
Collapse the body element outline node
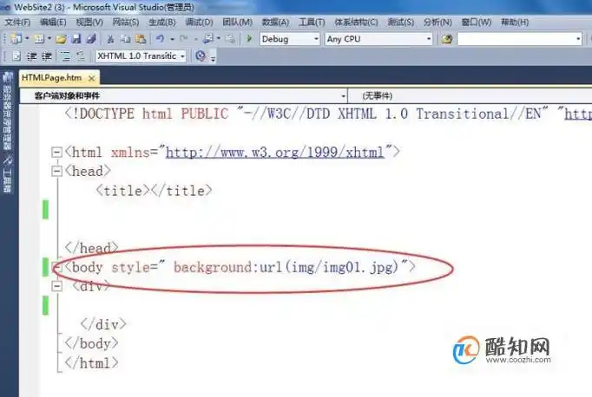(x=56, y=267)
